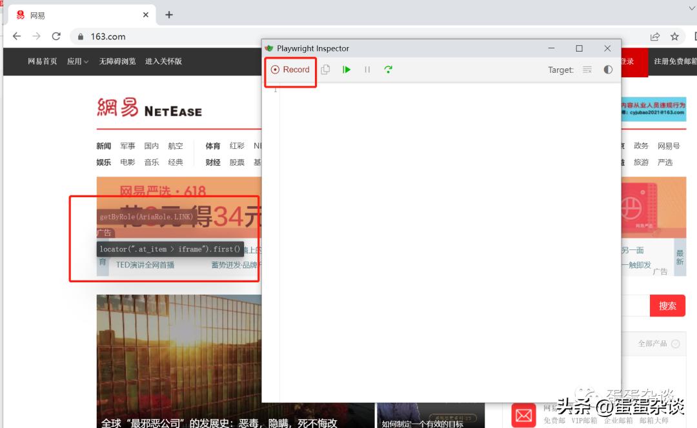Open Target language selector icon

pos(587,70)
